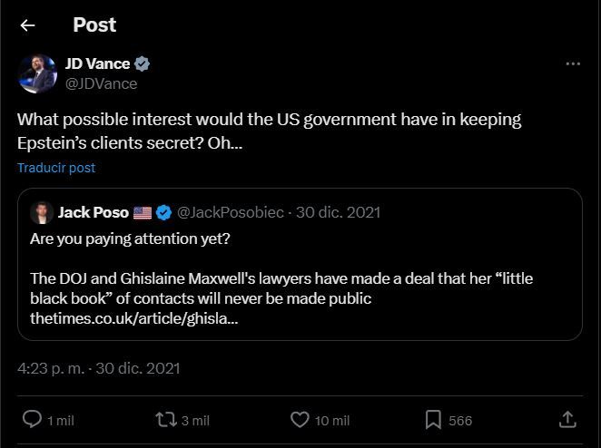Open thetimes.co.uk article link
601x448 pixels.
point(133,318)
